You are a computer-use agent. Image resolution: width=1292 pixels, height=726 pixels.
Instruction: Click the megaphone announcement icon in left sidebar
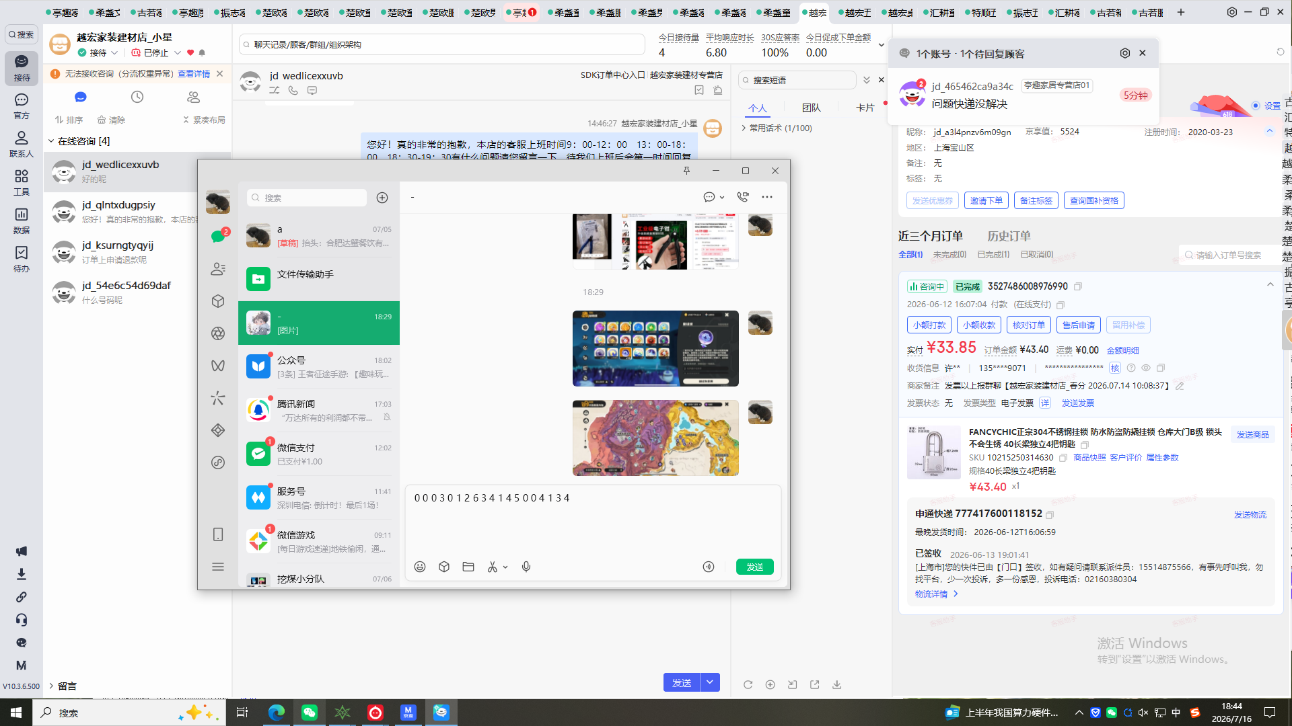pyautogui.click(x=22, y=551)
